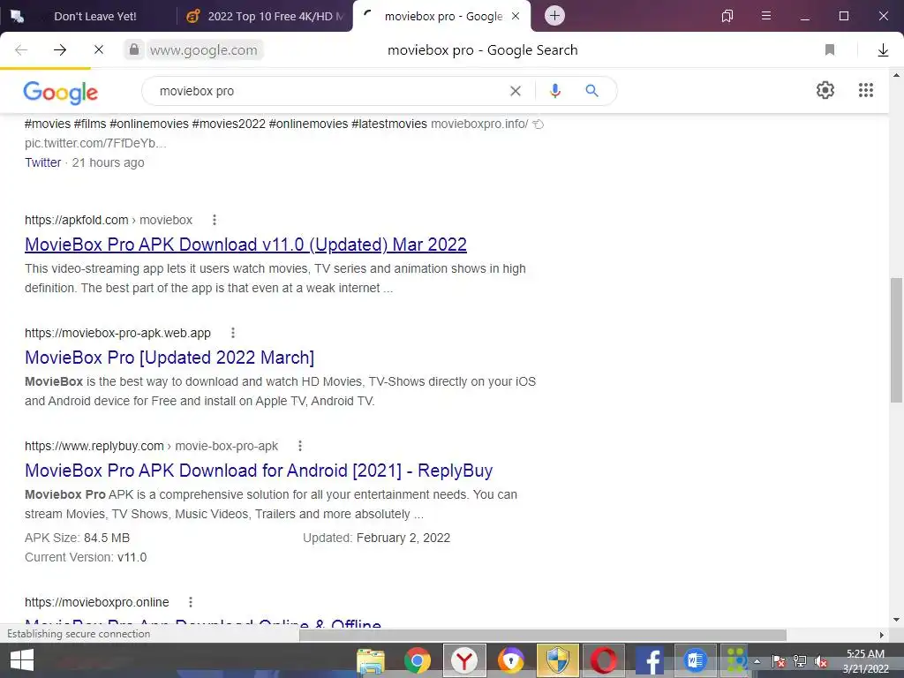
Task: Switch to the Don't Leave Yet! tab
Action: (95, 16)
